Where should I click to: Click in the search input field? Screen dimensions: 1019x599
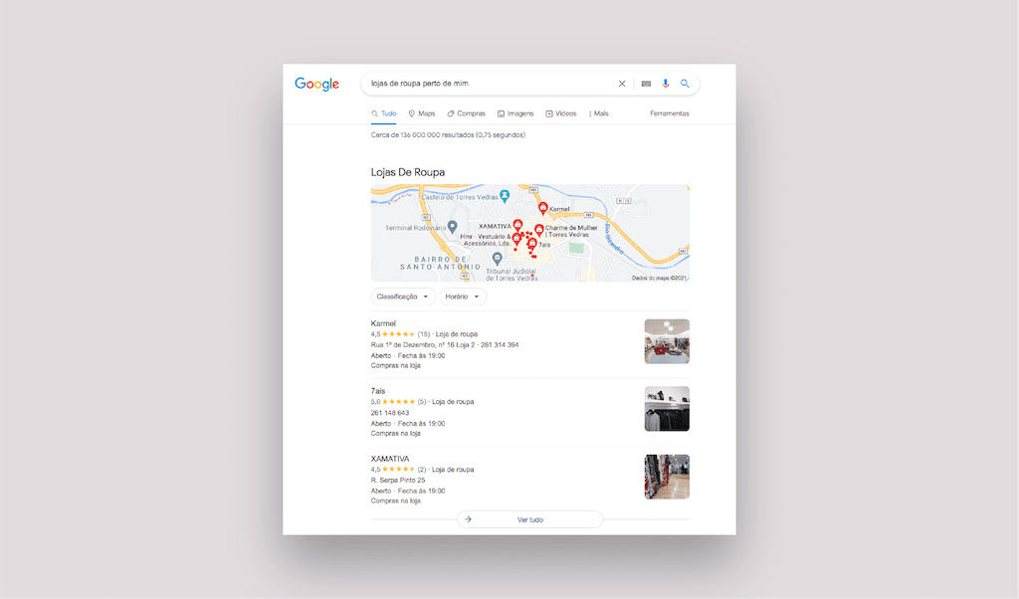point(488,85)
